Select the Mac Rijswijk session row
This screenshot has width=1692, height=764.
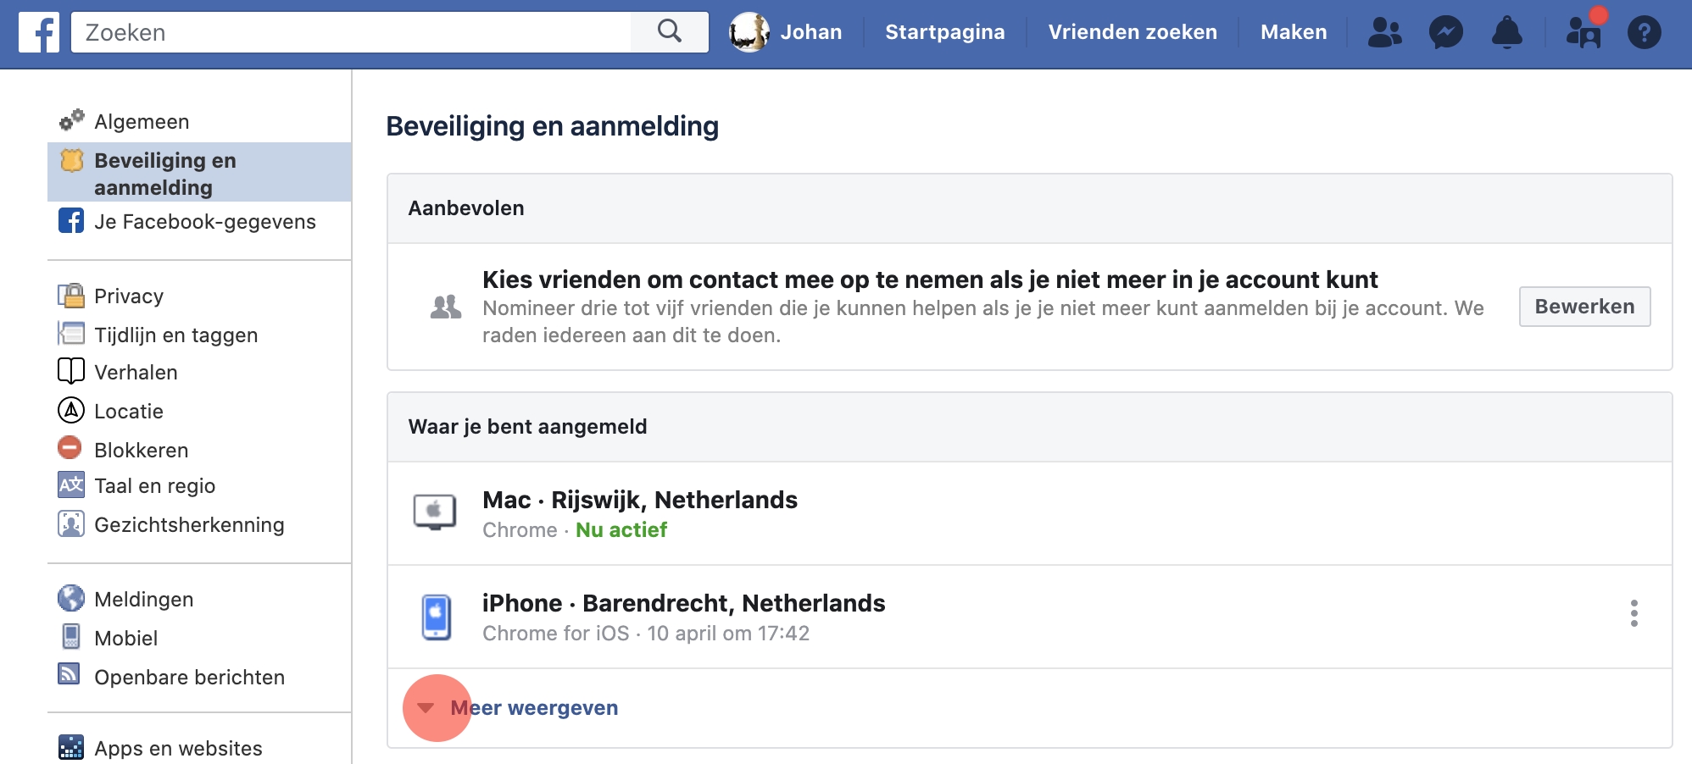point(639,513)
